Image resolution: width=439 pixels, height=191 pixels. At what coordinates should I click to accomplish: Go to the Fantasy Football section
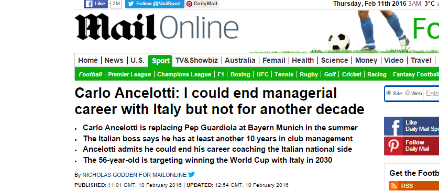pos(416,74)
